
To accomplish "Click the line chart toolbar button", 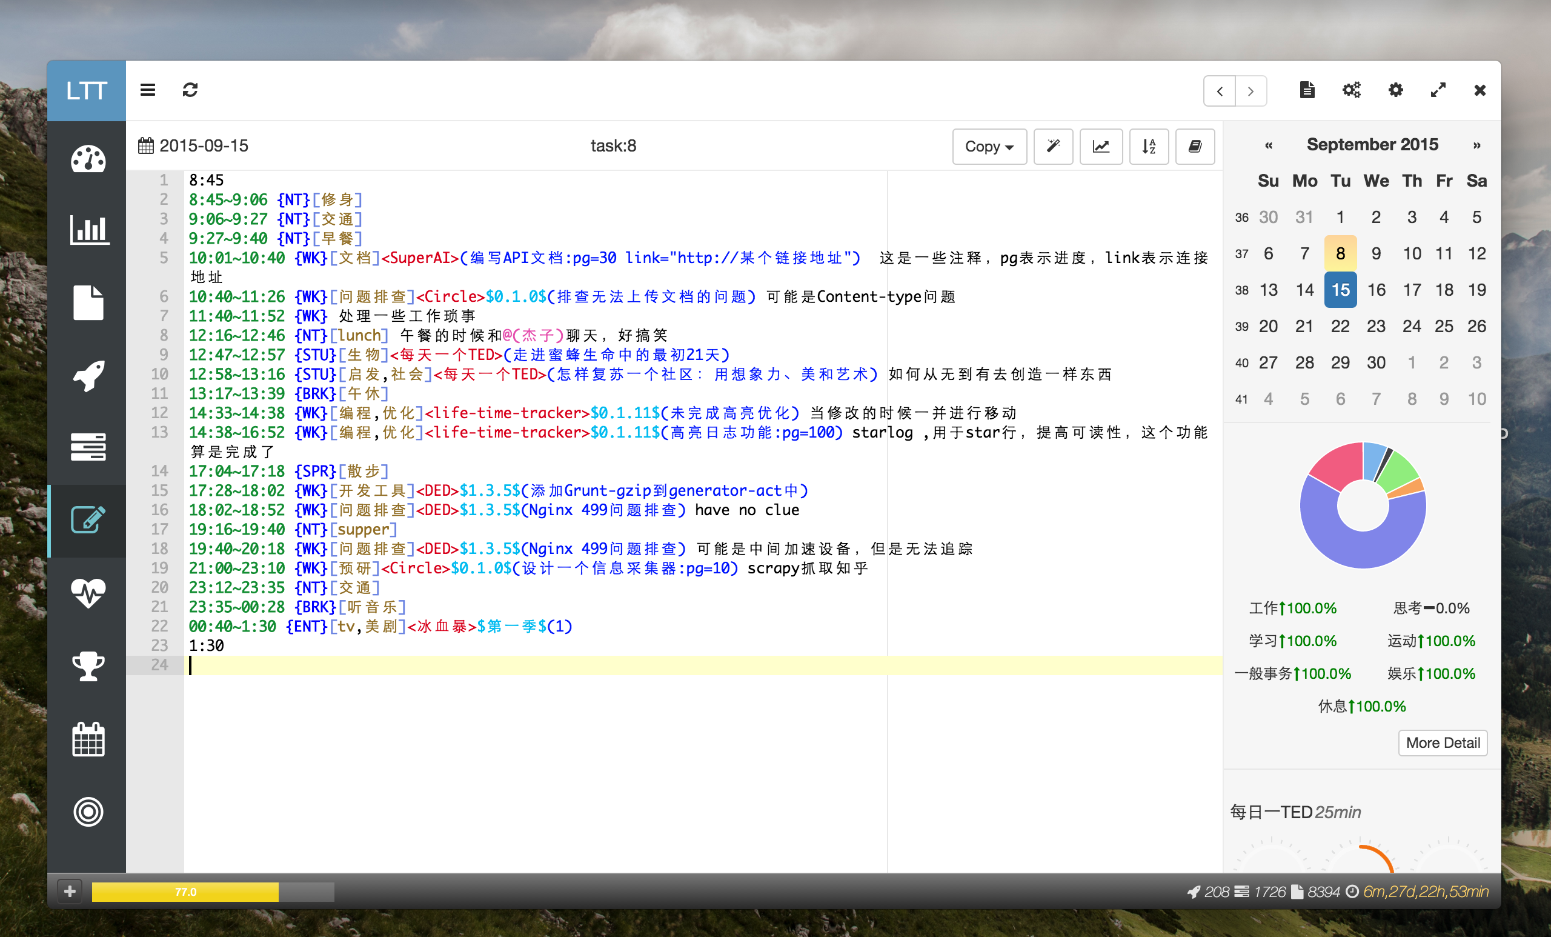I will click(x=1100, y=146).
